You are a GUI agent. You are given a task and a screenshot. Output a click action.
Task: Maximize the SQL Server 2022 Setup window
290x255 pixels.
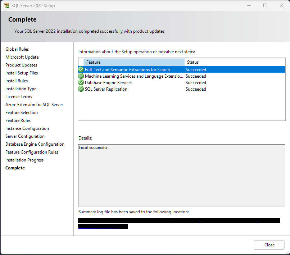pos(265,6)
